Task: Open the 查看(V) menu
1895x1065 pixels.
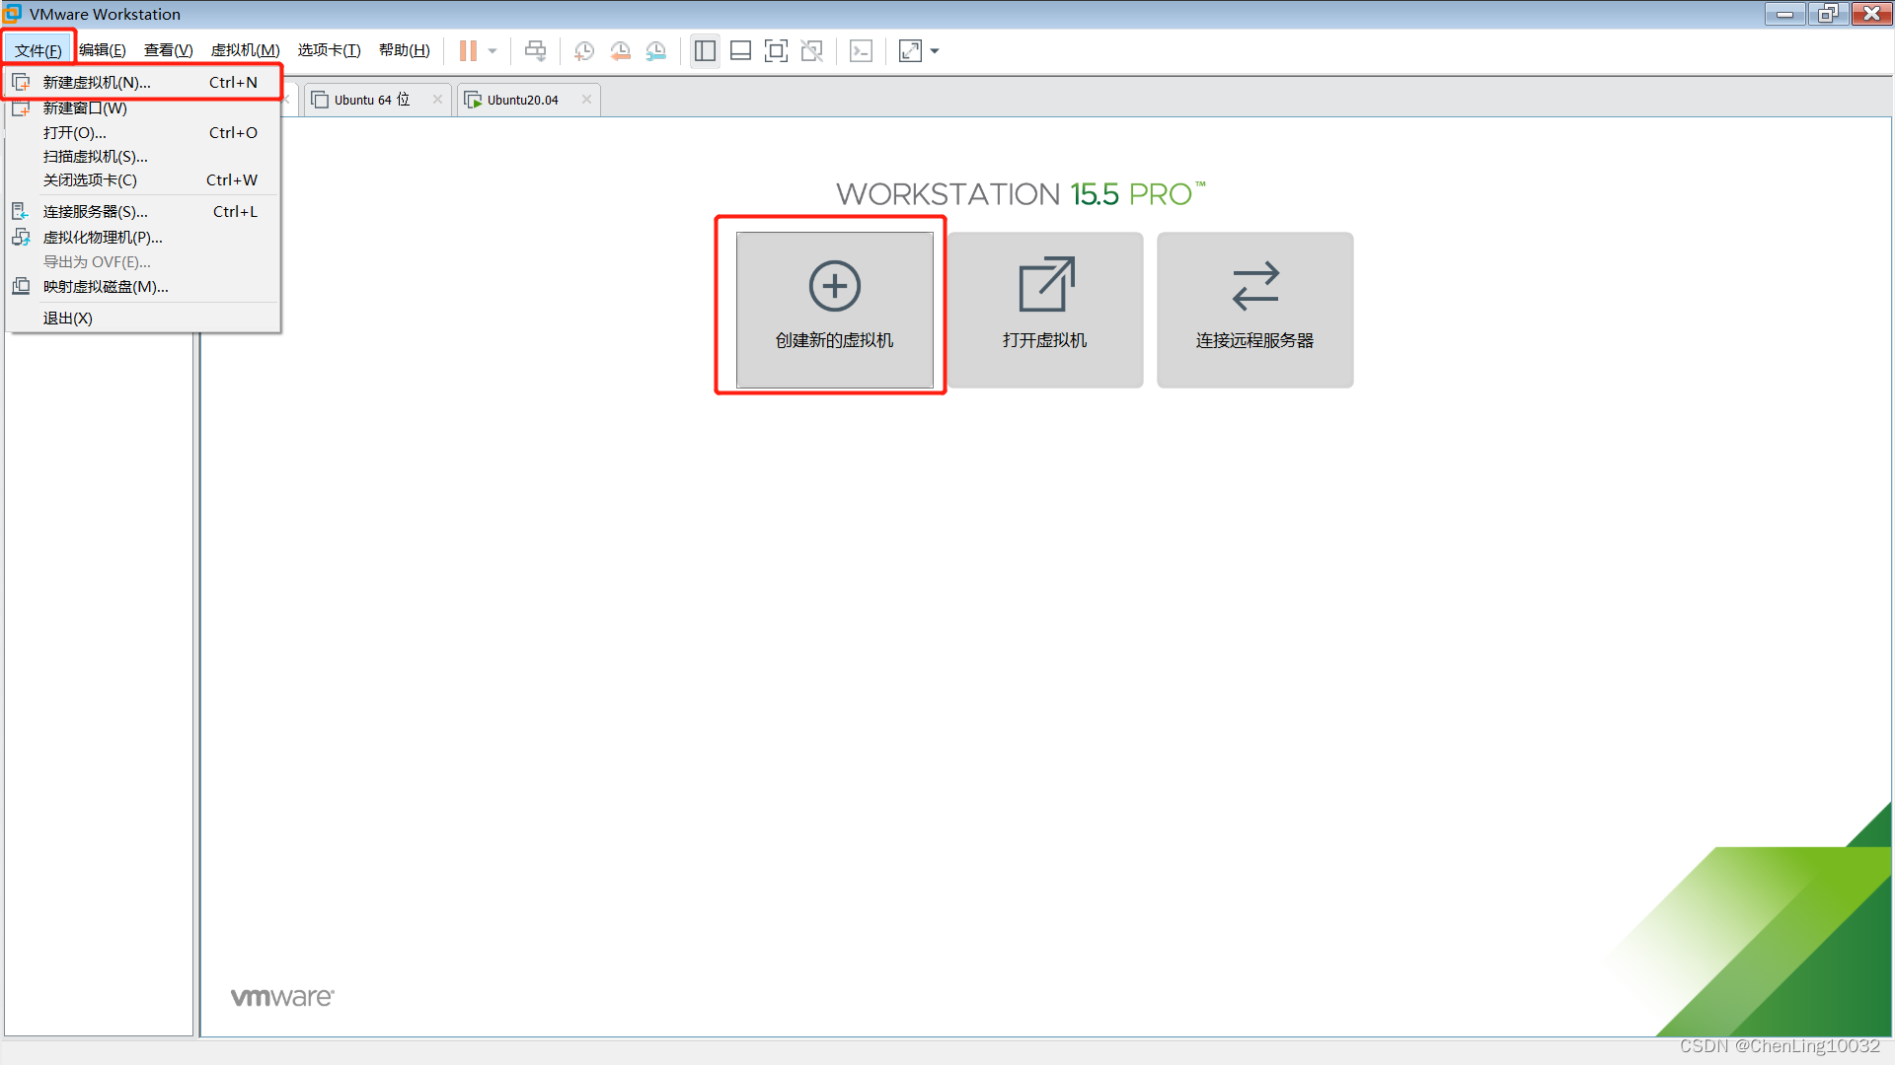Action: [168, 50]
